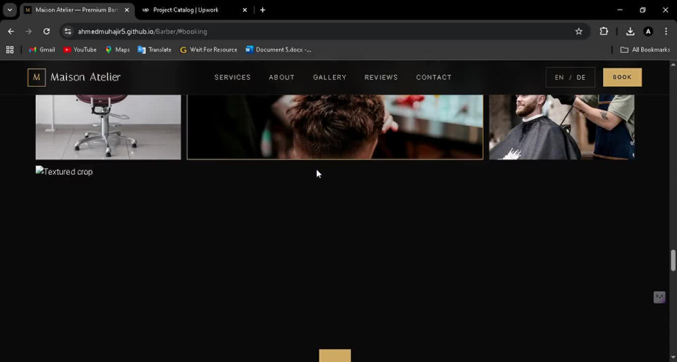Click the page vertical scrollbar thumb
This screenshot has height=362, width=677.
click(x=673, y=261)
